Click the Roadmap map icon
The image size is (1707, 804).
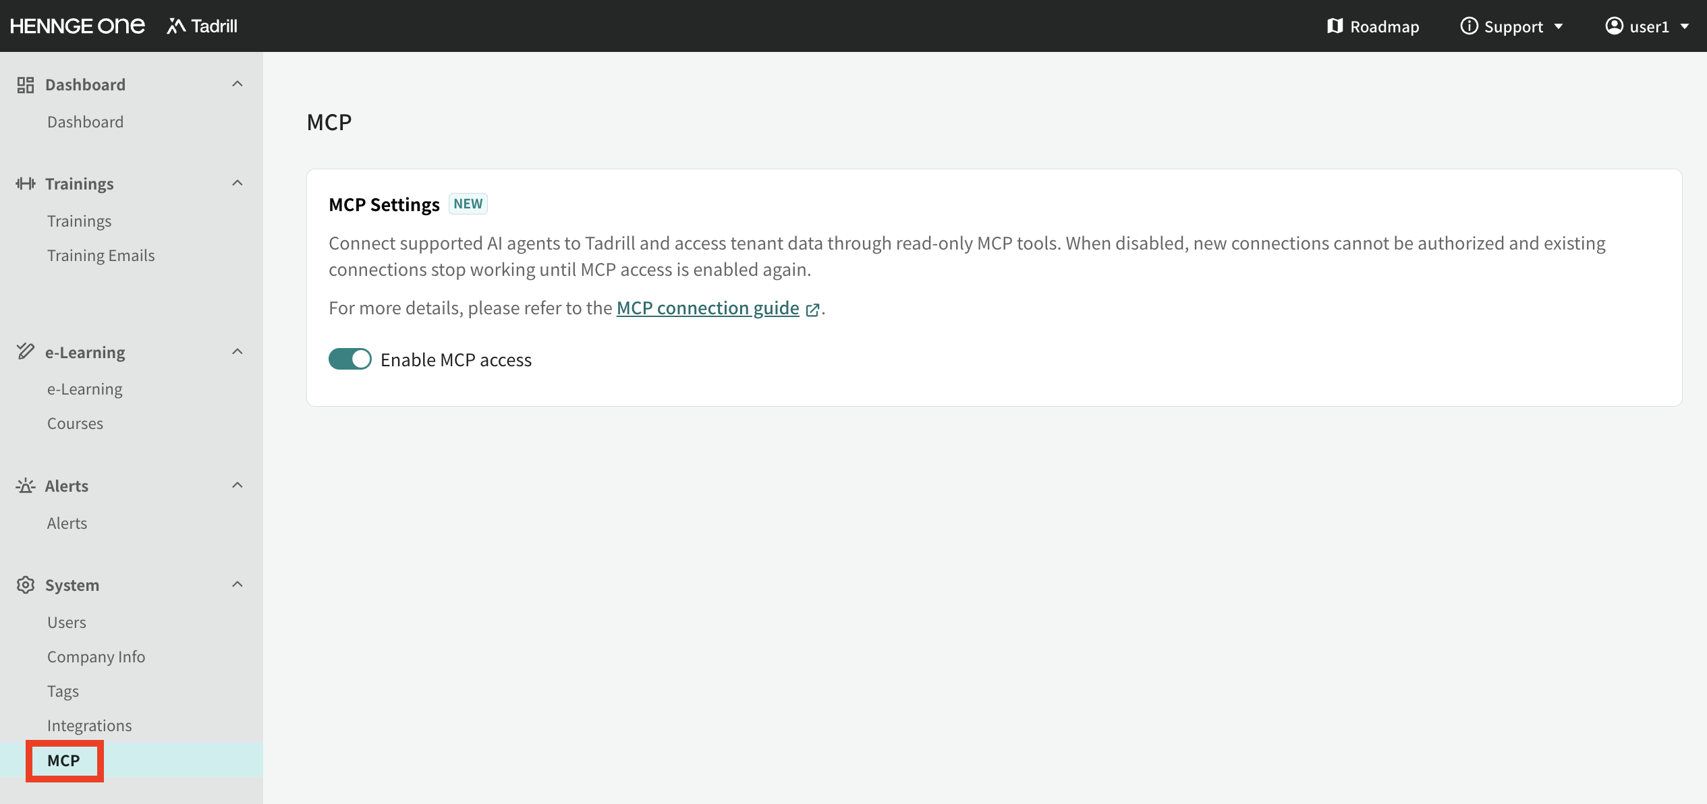[1335, 26]
